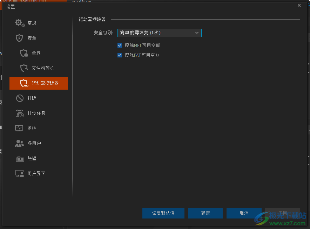Toggle the MFT free space wipe option
Screen dimensions: 310x229
coord(120,45)
